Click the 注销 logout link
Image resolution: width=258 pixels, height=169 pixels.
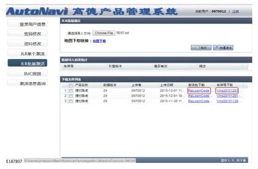(x=235, y=12)
